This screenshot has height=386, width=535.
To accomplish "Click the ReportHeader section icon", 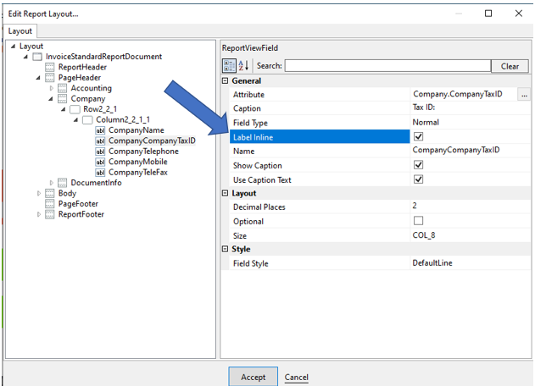I will click(50, 67).
